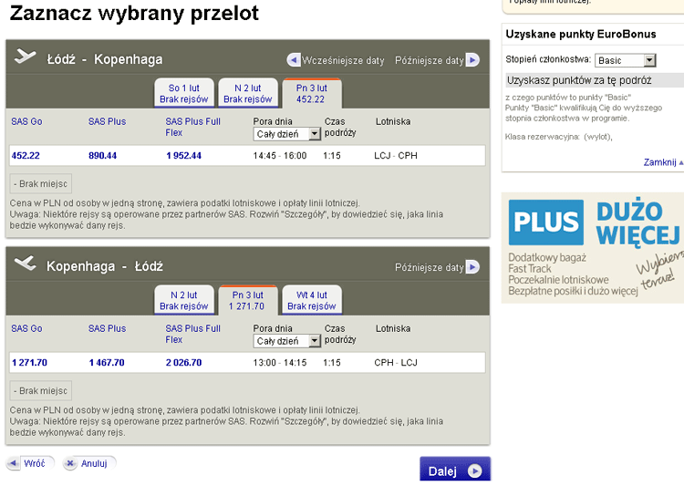Viewport: 684px width, 486px height.
Task: Click Uzyskasz punktów za tę podróż text
Action: point(579,80)
